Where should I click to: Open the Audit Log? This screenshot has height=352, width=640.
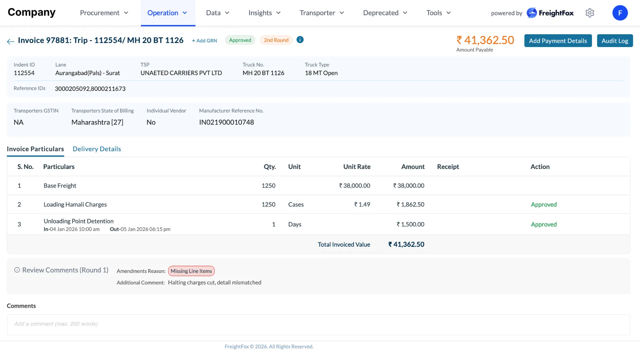coord(615,41)
